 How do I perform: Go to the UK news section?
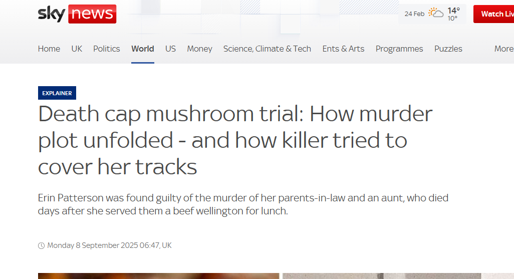tap(77, 49)
